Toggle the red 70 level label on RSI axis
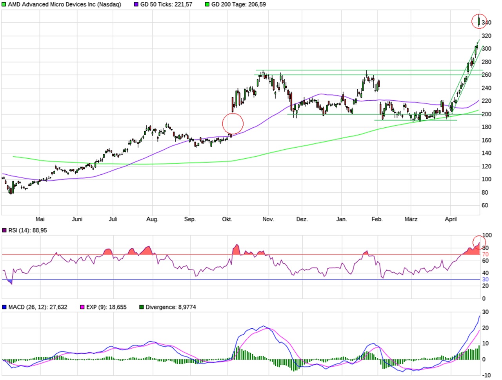 [x=485, y=254]
